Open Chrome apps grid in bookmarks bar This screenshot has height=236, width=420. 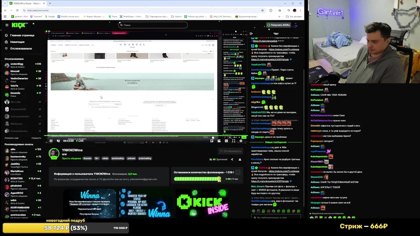pyautogui.click(x=5, y=16)
